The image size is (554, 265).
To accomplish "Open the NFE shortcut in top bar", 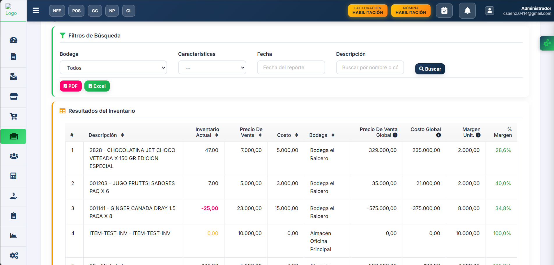I will pos(57,11).
